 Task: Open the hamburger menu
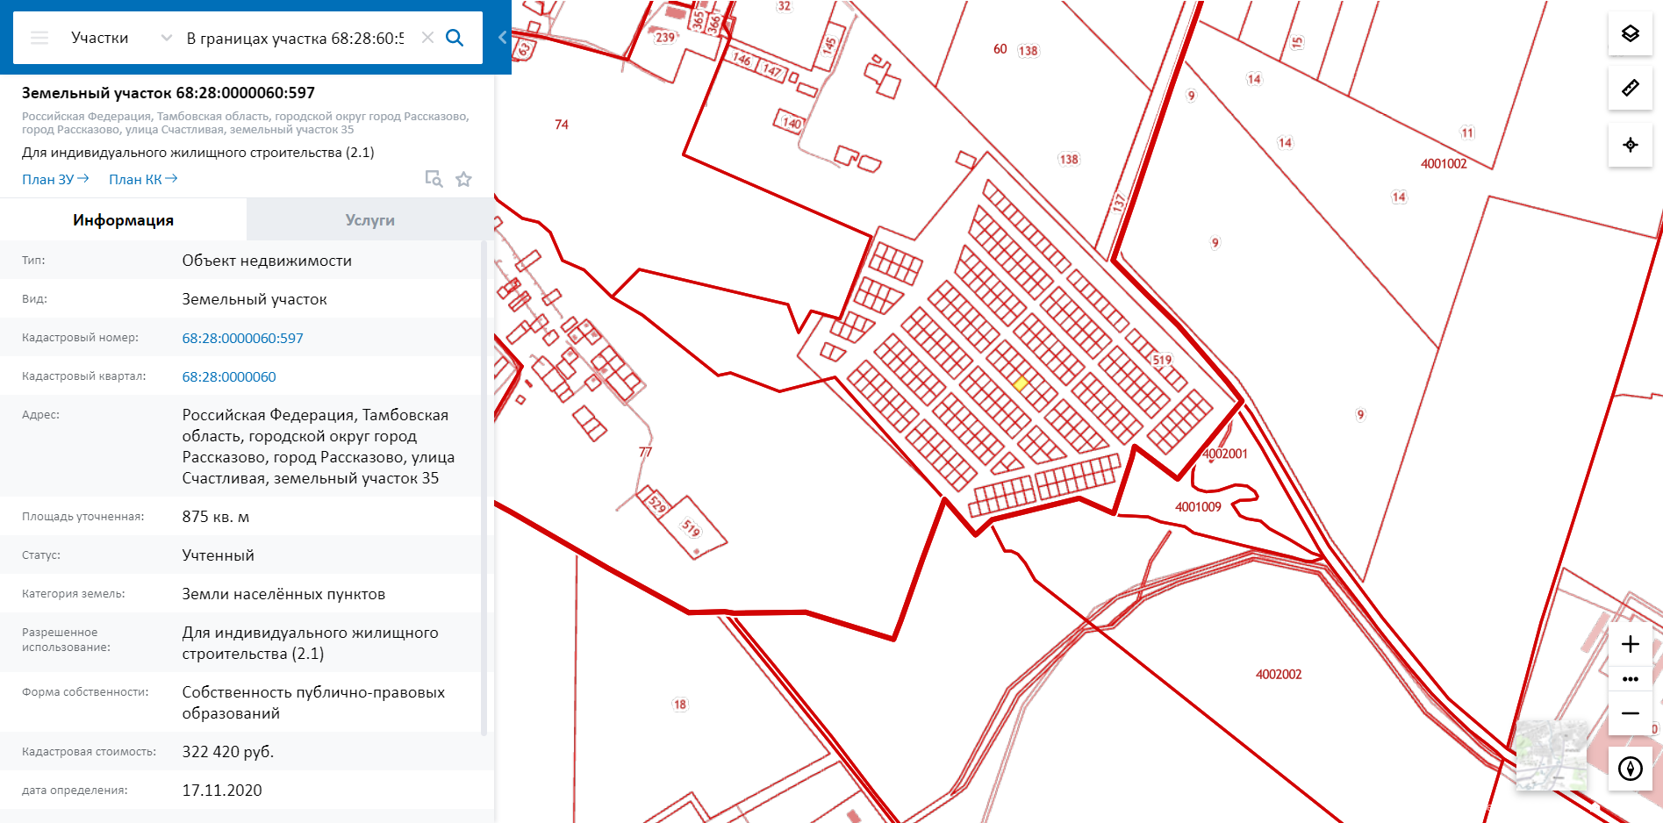coord(39,38)
